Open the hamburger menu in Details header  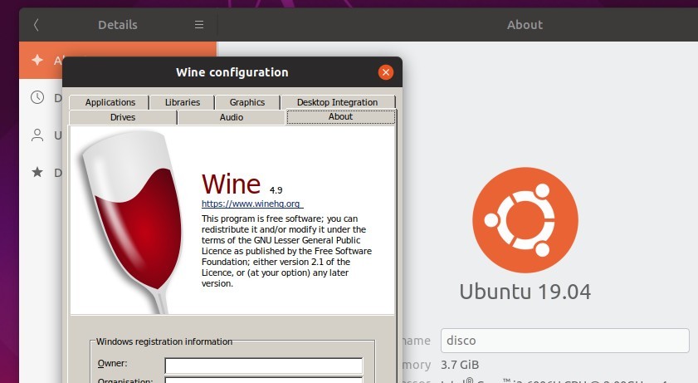[199, 25]
